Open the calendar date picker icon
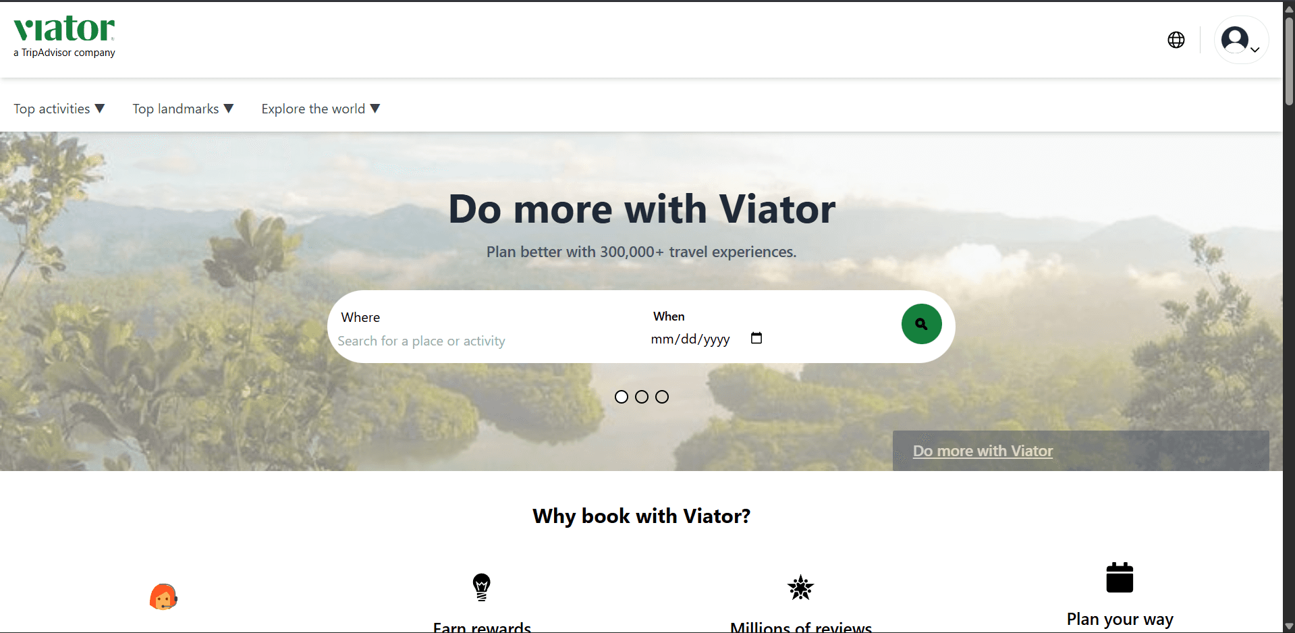The width and height of the screenshot is (1295, 633). [756, 338]
